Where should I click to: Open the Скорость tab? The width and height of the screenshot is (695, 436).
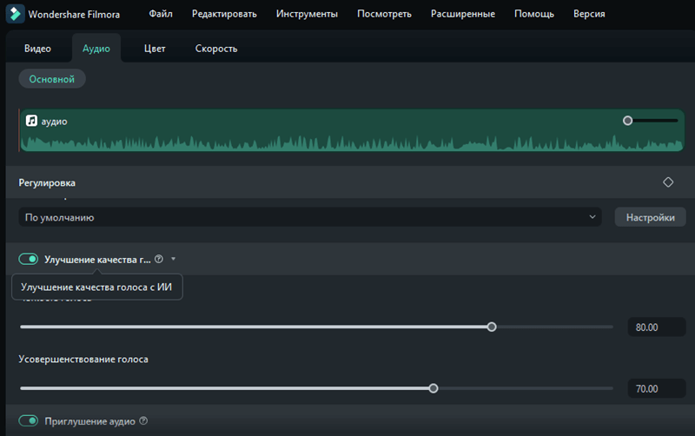[216, 49]
